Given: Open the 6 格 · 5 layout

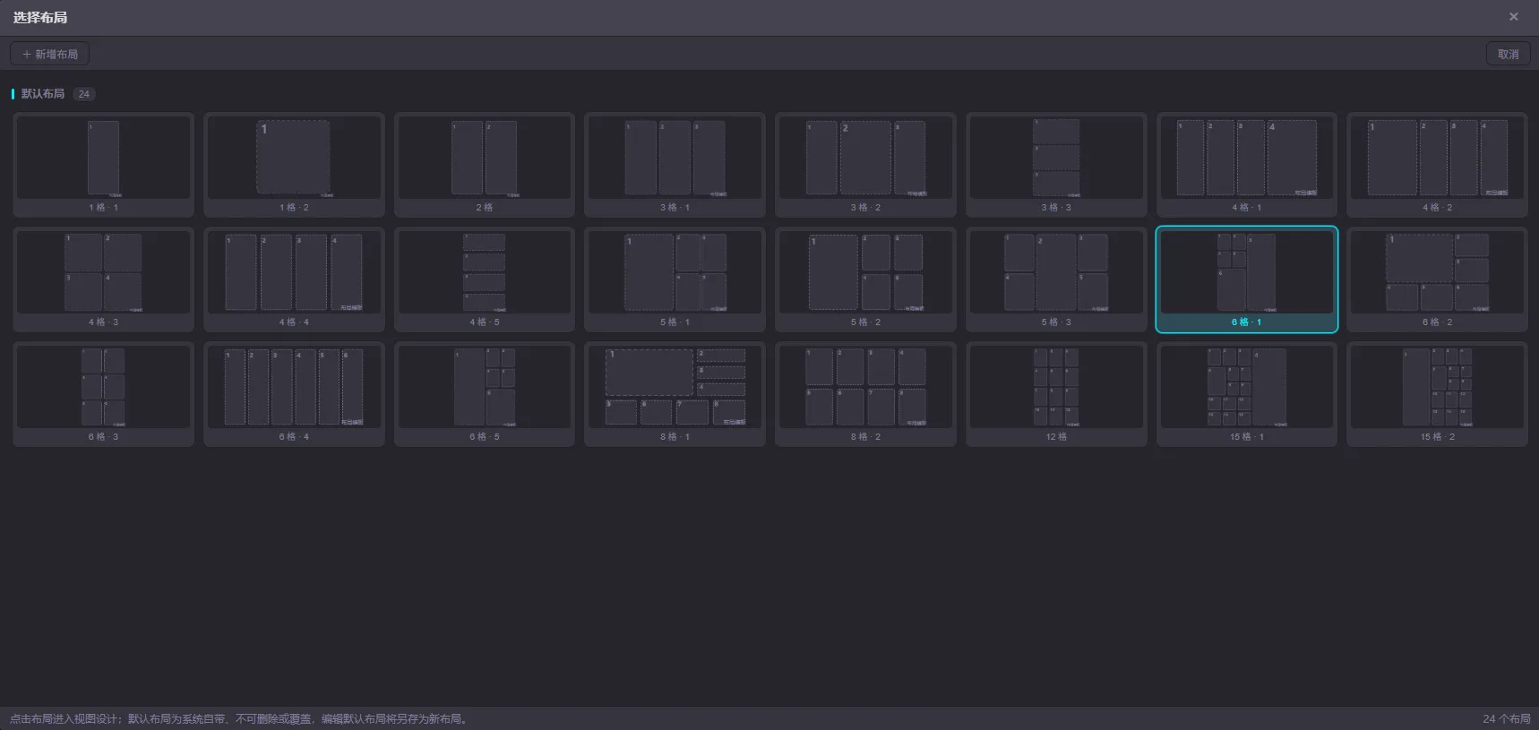Looking at the screenshot, I should (x=485, y=394).
